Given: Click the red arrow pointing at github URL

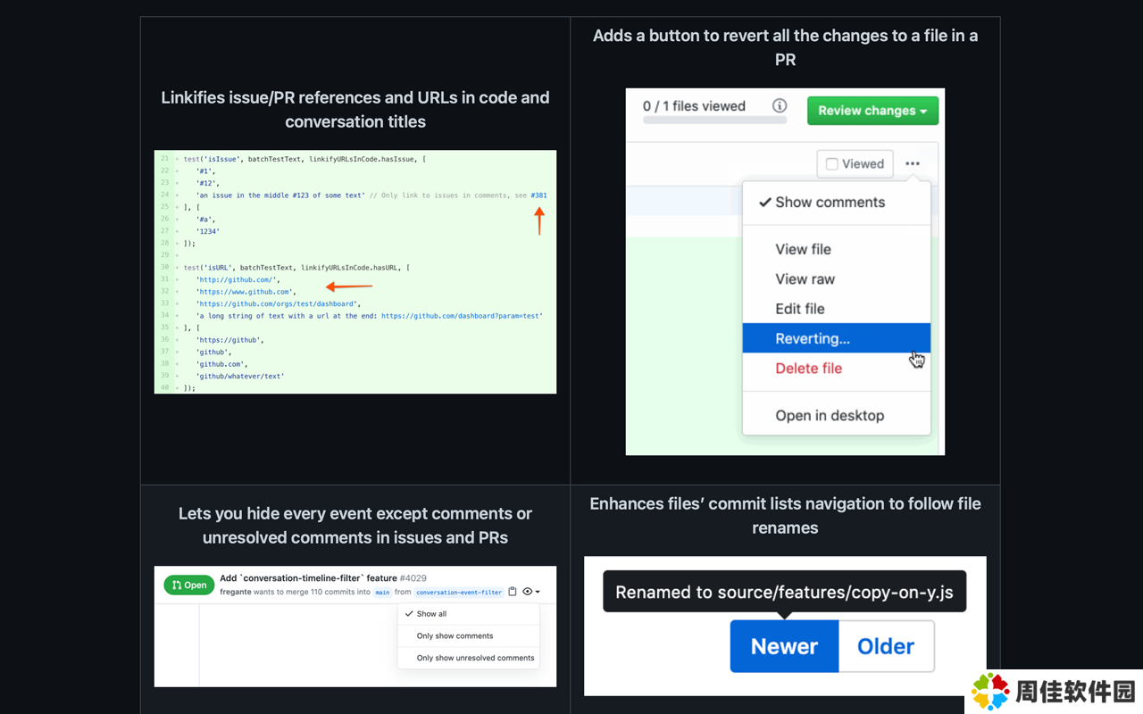Looking at the screenshot, I should (348, 286).
